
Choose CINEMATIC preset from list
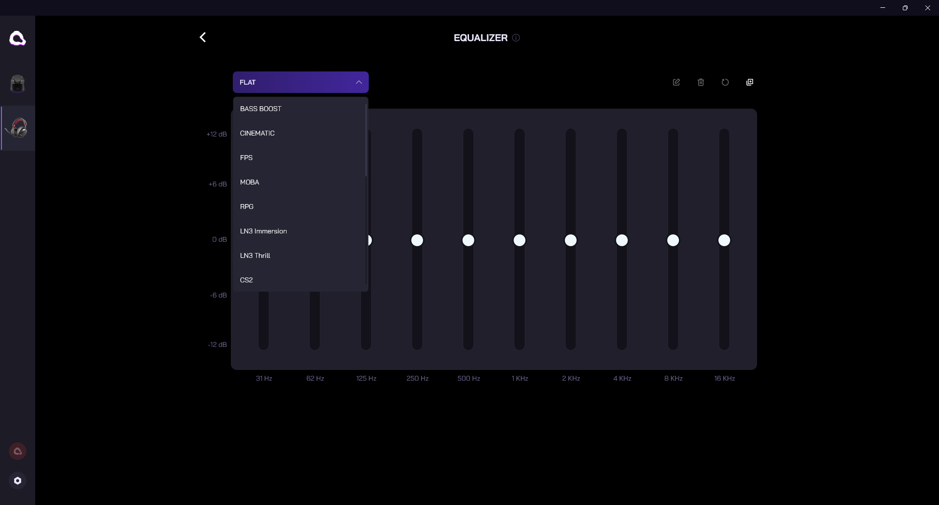[x=257, y=133]
